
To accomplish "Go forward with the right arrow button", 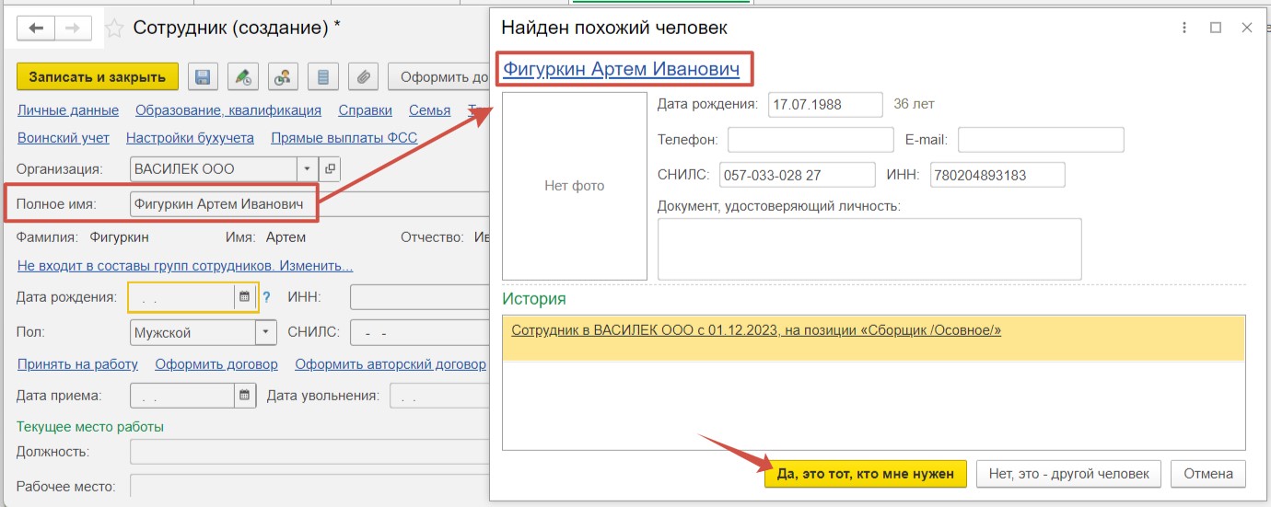I will tap(74, 29).
